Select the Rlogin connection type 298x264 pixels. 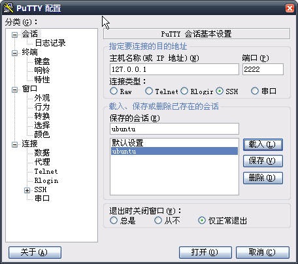[x=184, y=91]
